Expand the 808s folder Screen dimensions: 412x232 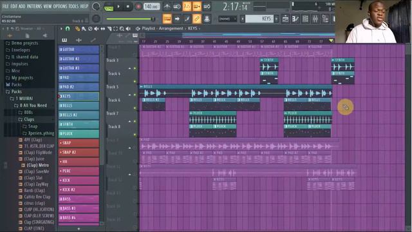[26, 113]
